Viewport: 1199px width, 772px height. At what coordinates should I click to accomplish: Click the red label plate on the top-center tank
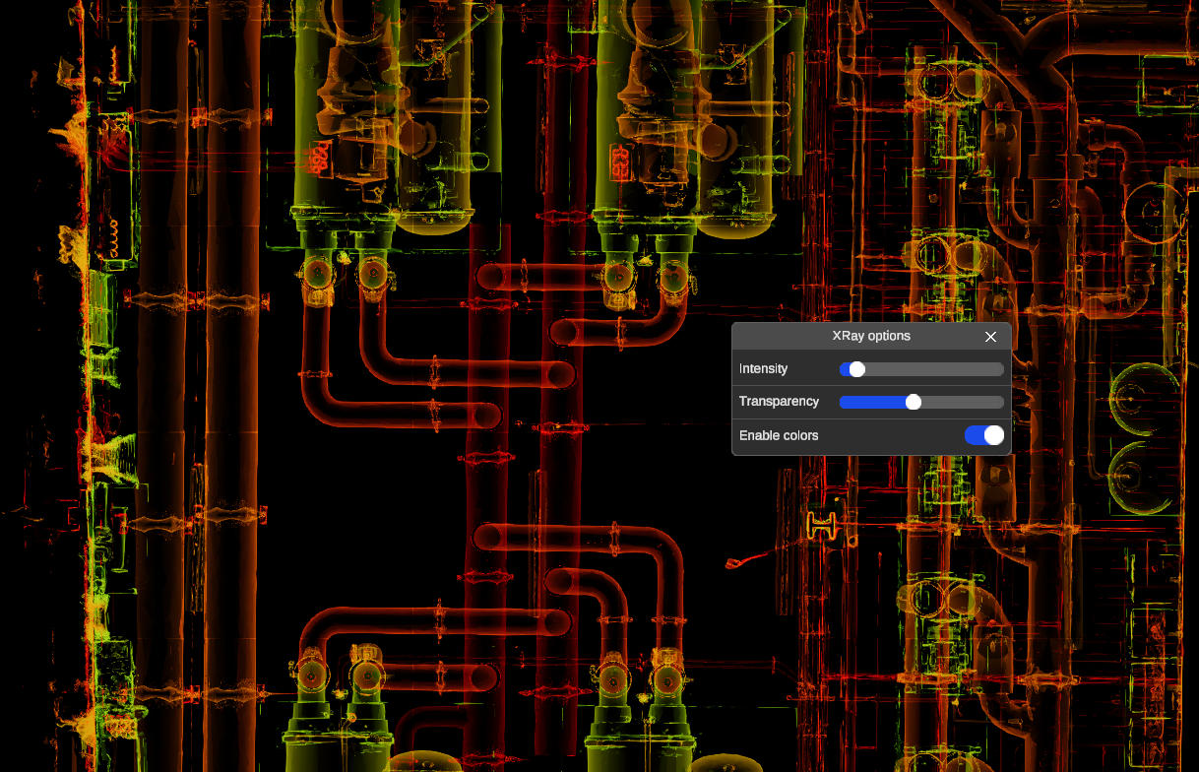point(619,161)
